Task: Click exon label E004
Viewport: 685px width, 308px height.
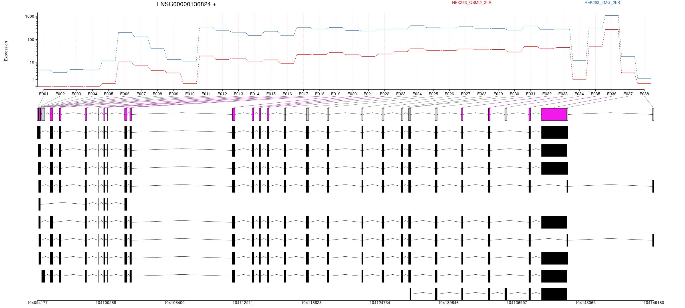Action: [92, 94]
